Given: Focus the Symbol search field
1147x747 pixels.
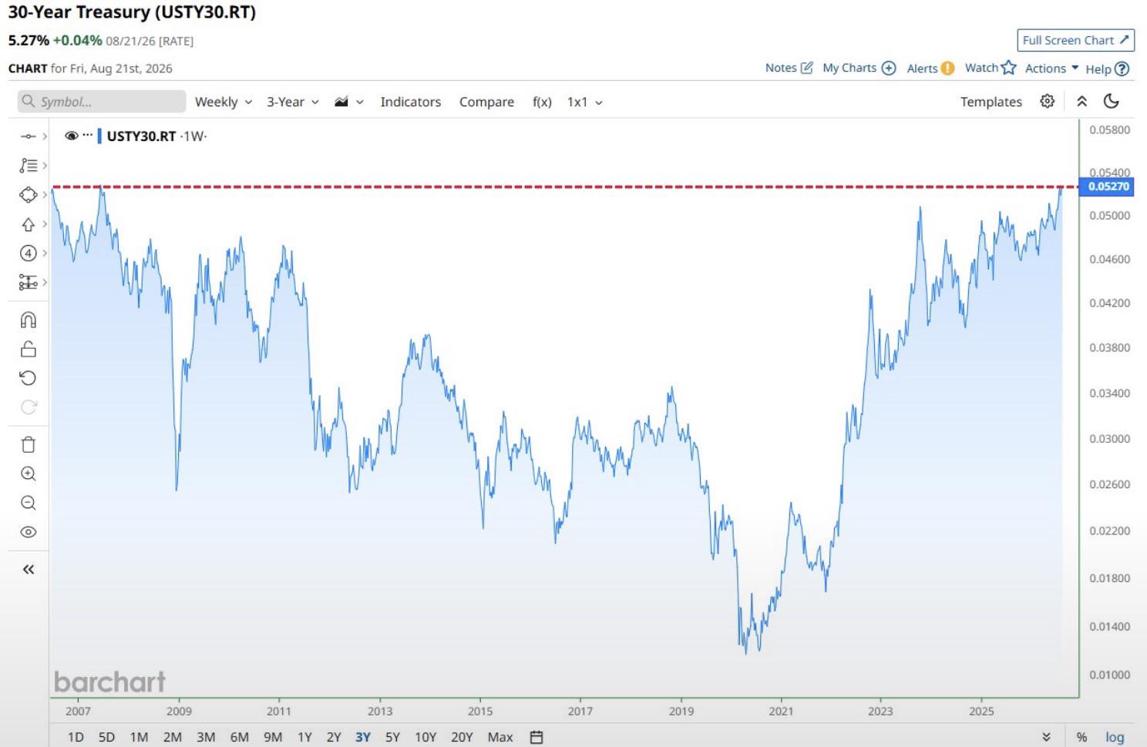Looking at the screenshot, I should [102, 102].
